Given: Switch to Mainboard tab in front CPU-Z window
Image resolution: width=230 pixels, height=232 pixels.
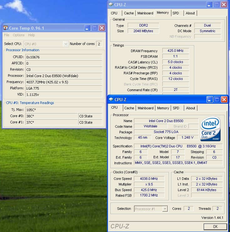Looking at the screenshot, I should click(146, 108).
